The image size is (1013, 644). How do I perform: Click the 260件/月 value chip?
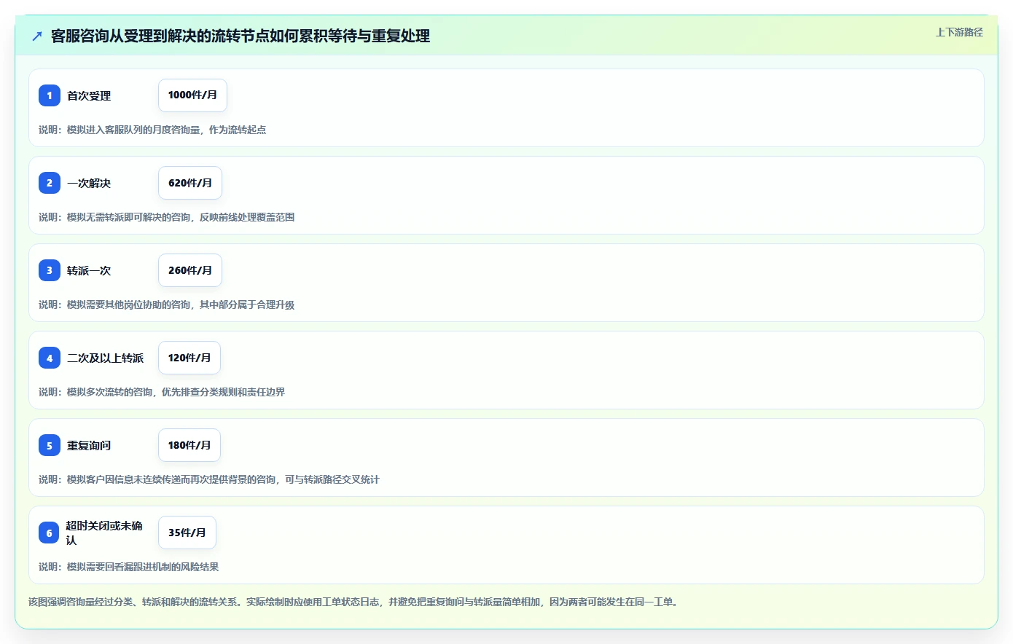click(190, 270)
